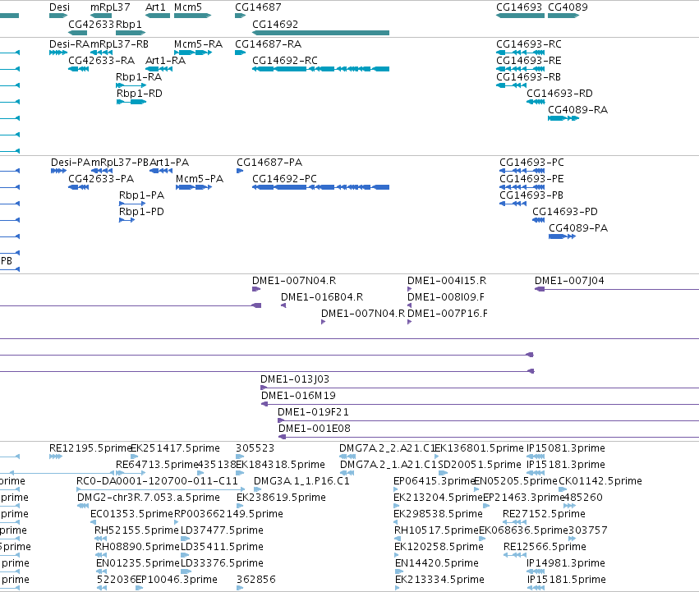This screenshot has height=592, width=699.
Task: Click the long CG14692 gene bar
Action: [320, 33]
